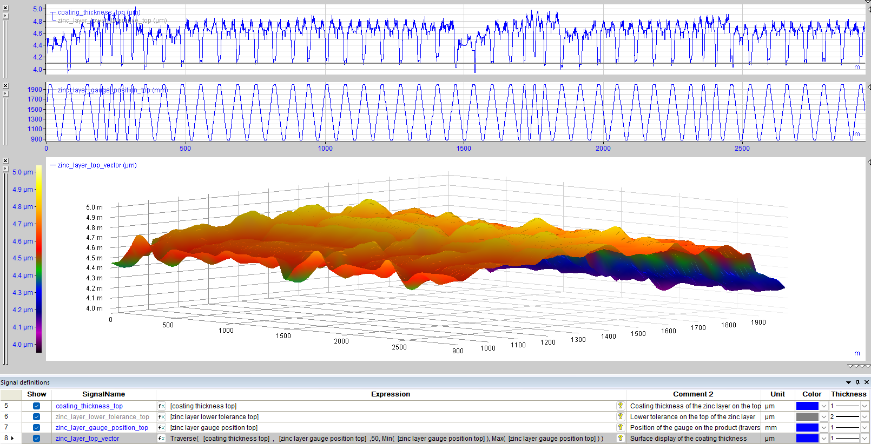Image resolution: width=871 pixels, height=444 pixels.
Task: Select signal name zinc_layer_gauge_position_top in table
Action: pyautogui.click(x=102, y=428)
